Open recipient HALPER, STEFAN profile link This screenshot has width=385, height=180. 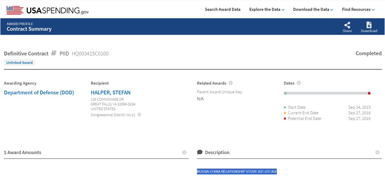click(x=111, y=93)
